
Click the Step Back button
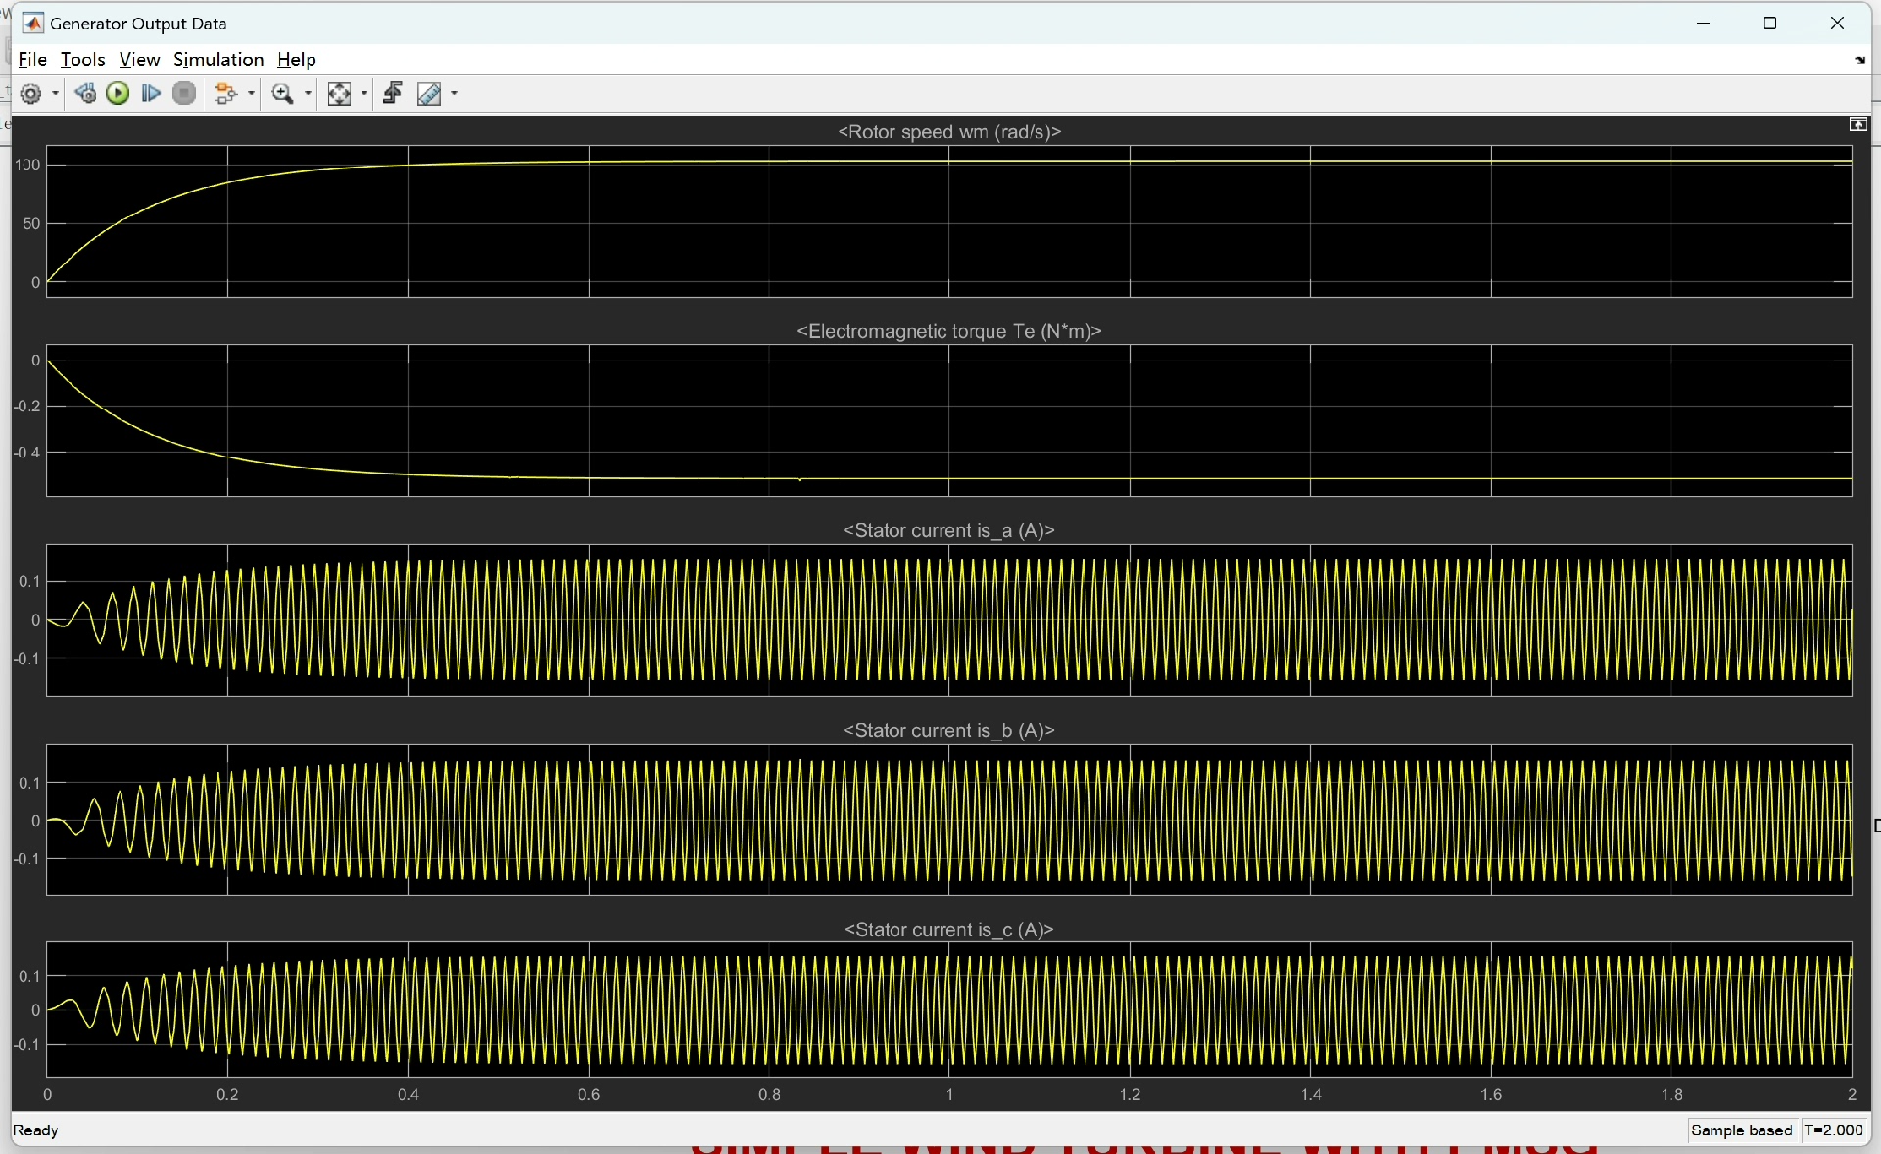(x=85, y=94)
